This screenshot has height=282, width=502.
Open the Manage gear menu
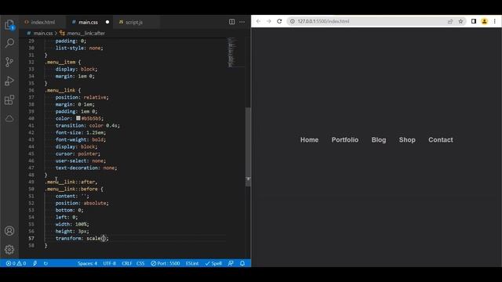tap(9, 249)
